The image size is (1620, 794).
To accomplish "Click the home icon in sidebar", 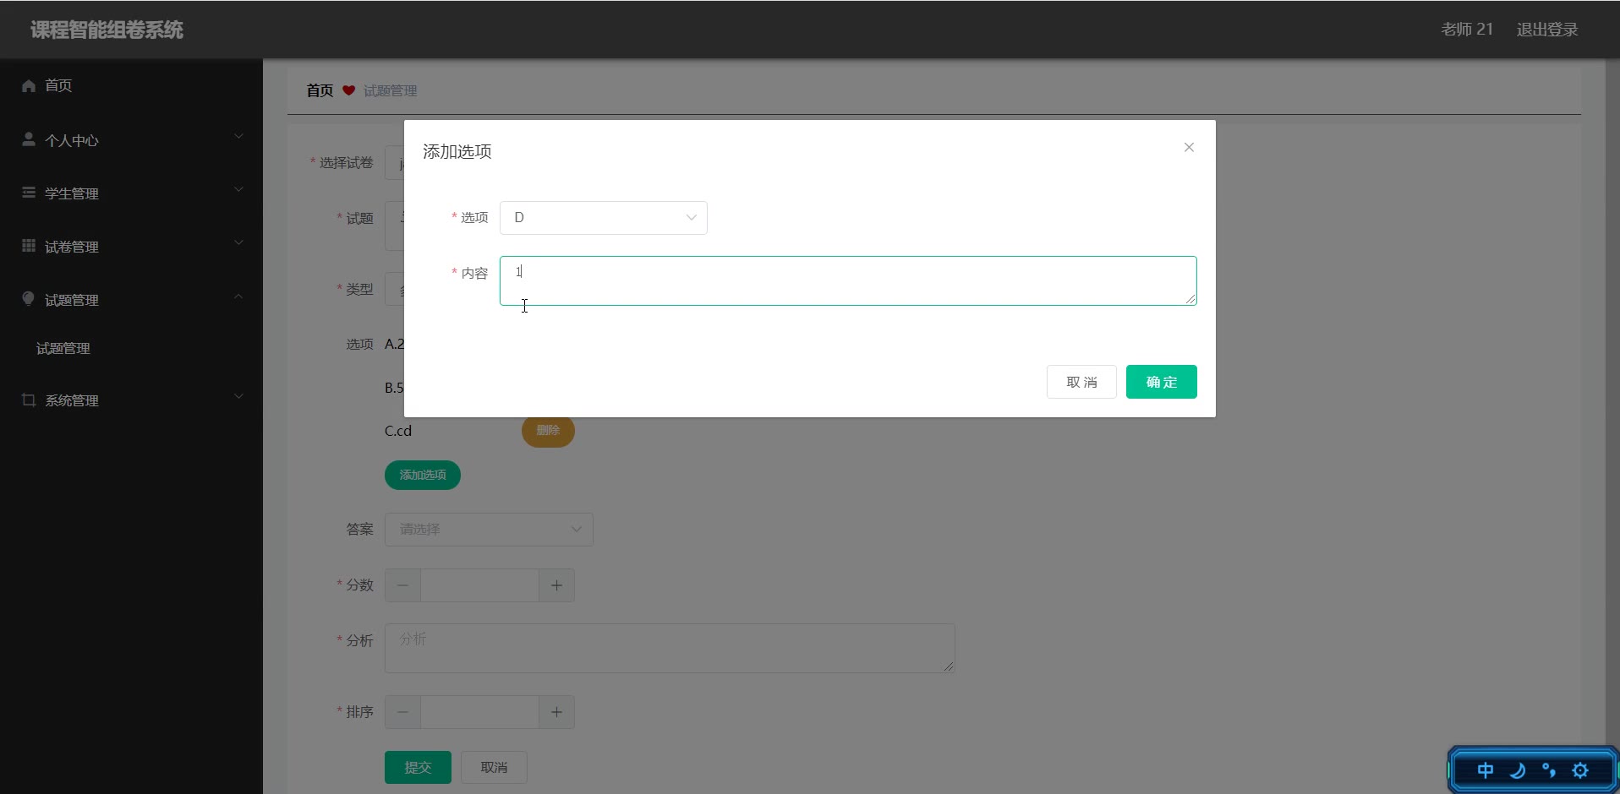I will pyautogui.click(x=29, y=85).
